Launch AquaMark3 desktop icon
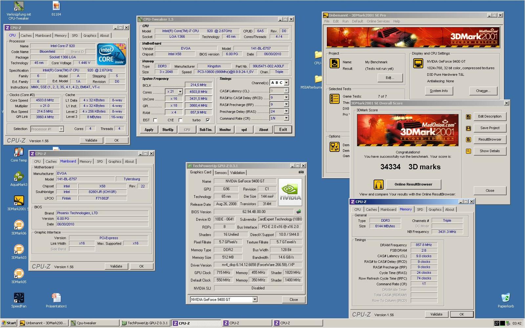Image resolution: width=525 pixels, height=328 pixels. pyautogui.click(x=19, y=176)
